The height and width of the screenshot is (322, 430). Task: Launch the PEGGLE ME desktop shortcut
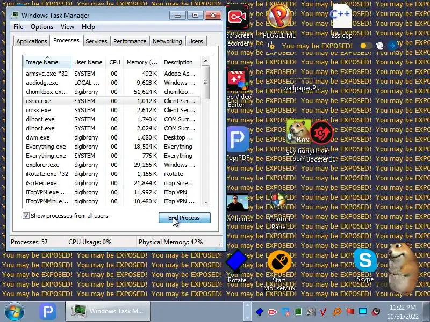(x=279, y=17)
